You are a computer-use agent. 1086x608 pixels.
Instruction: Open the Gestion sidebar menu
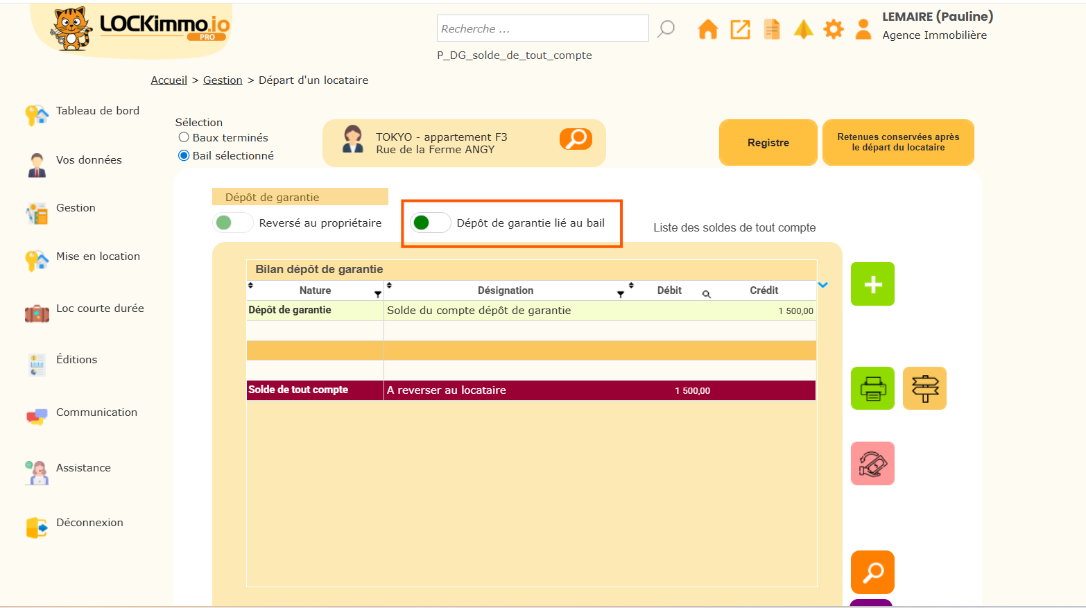coord(76,208)
